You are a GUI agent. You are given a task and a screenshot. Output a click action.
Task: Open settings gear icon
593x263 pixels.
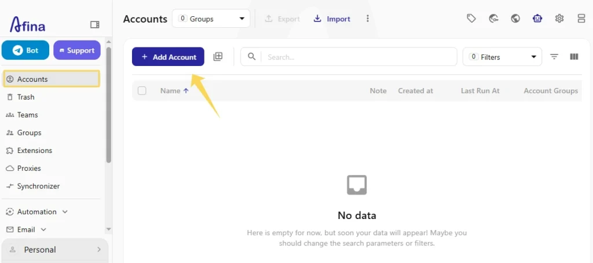click(x=559, y=18)
